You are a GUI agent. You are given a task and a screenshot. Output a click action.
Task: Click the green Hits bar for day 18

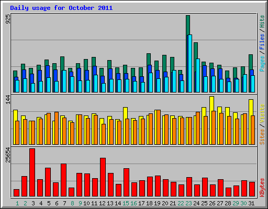(149, 59)
